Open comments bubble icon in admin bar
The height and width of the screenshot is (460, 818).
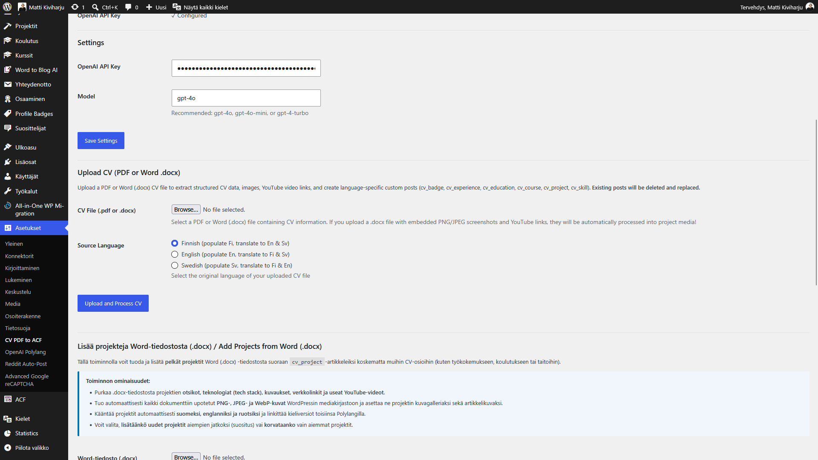coord(128,7)
